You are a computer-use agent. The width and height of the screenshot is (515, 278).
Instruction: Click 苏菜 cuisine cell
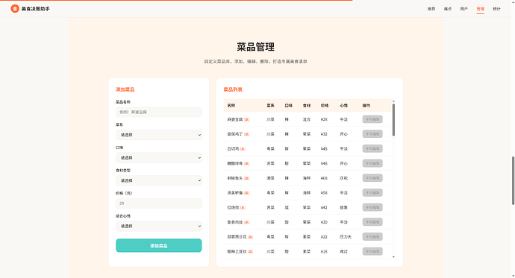click(270, 207)
